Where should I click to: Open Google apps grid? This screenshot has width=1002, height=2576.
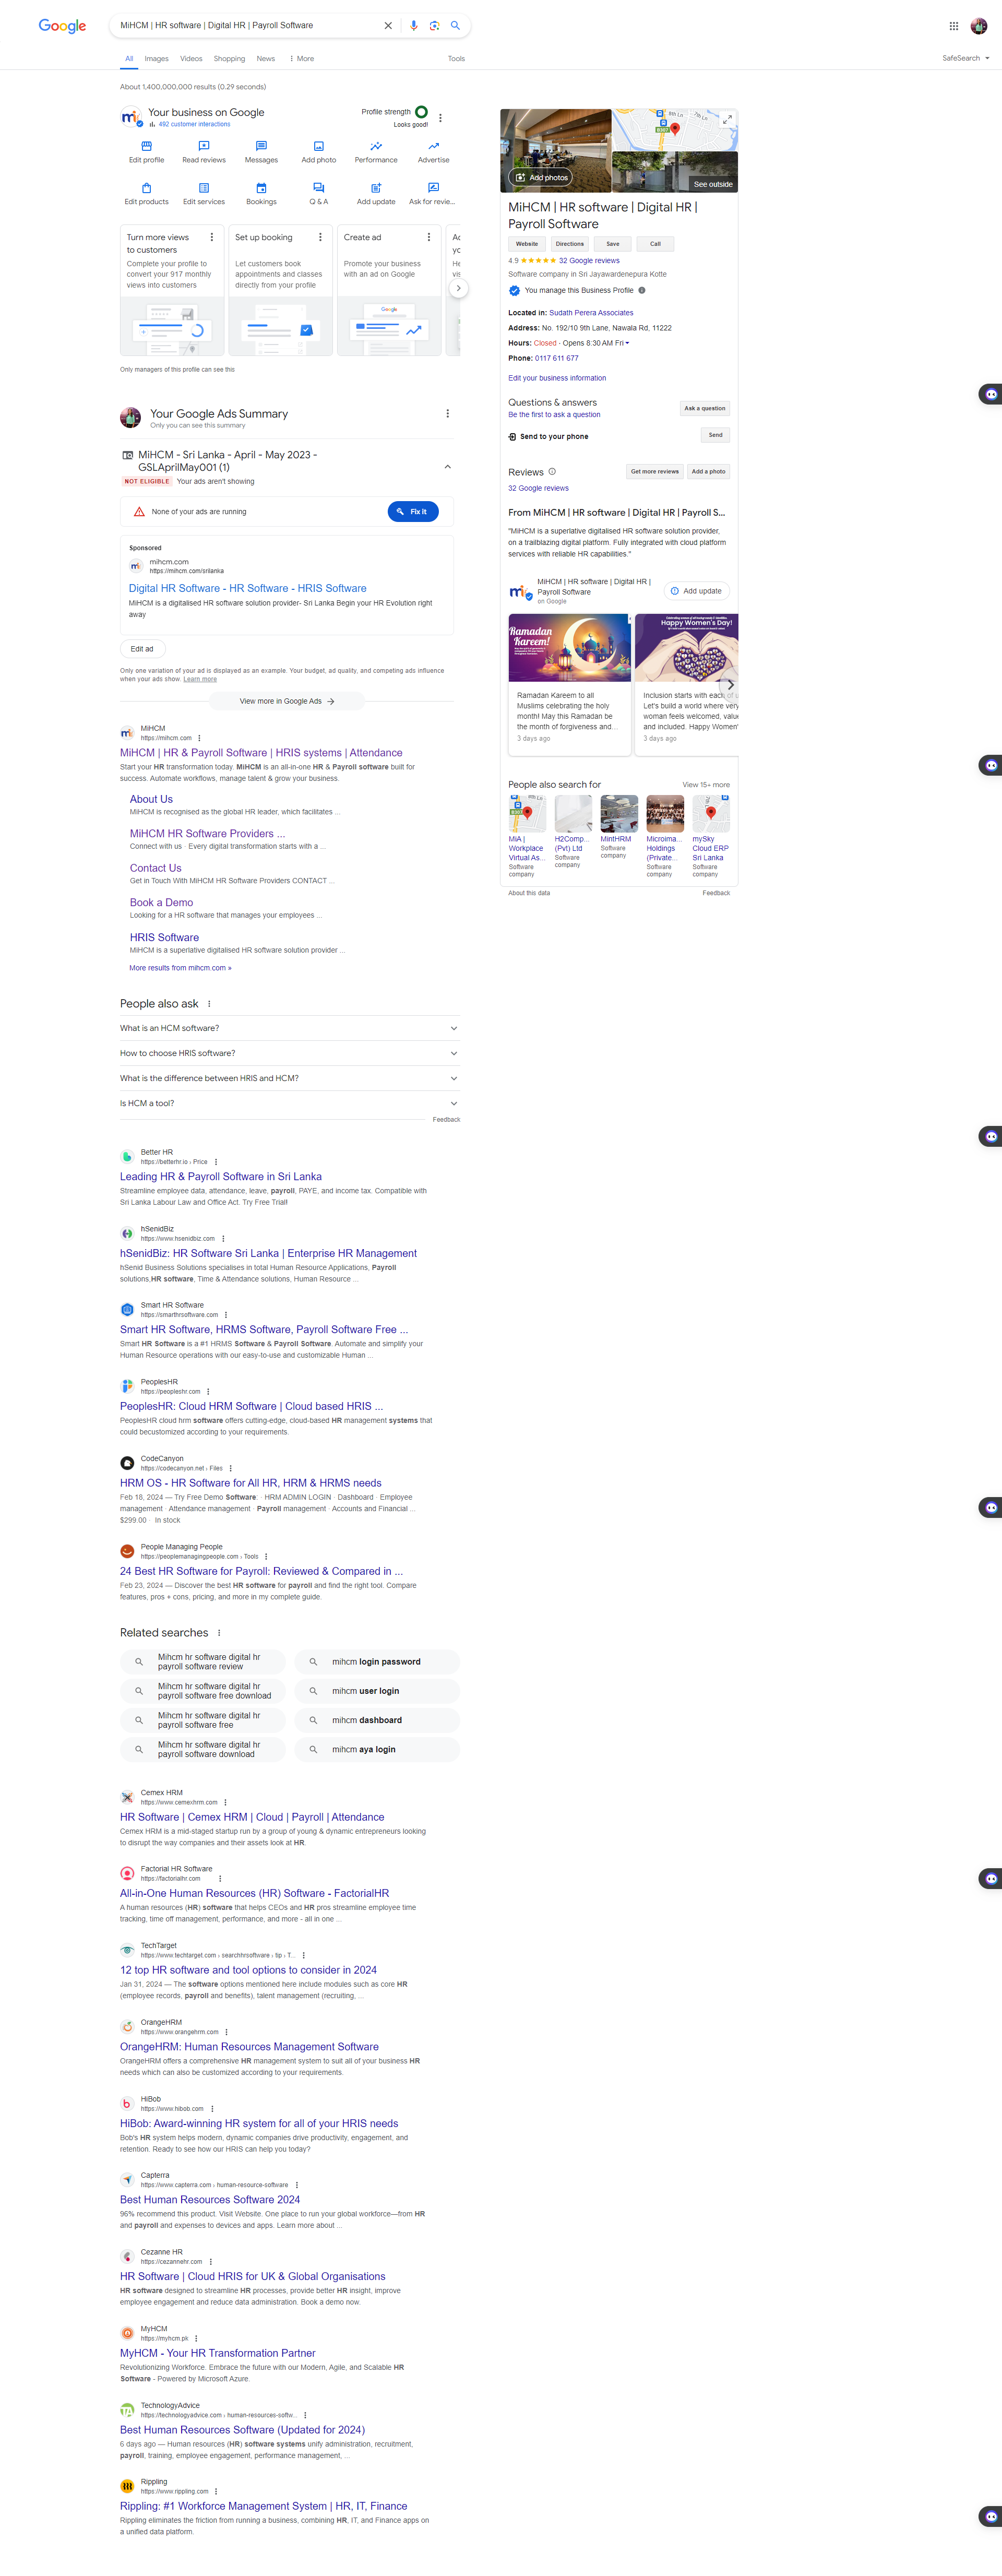pyautogui.click(x=954, y=26)
